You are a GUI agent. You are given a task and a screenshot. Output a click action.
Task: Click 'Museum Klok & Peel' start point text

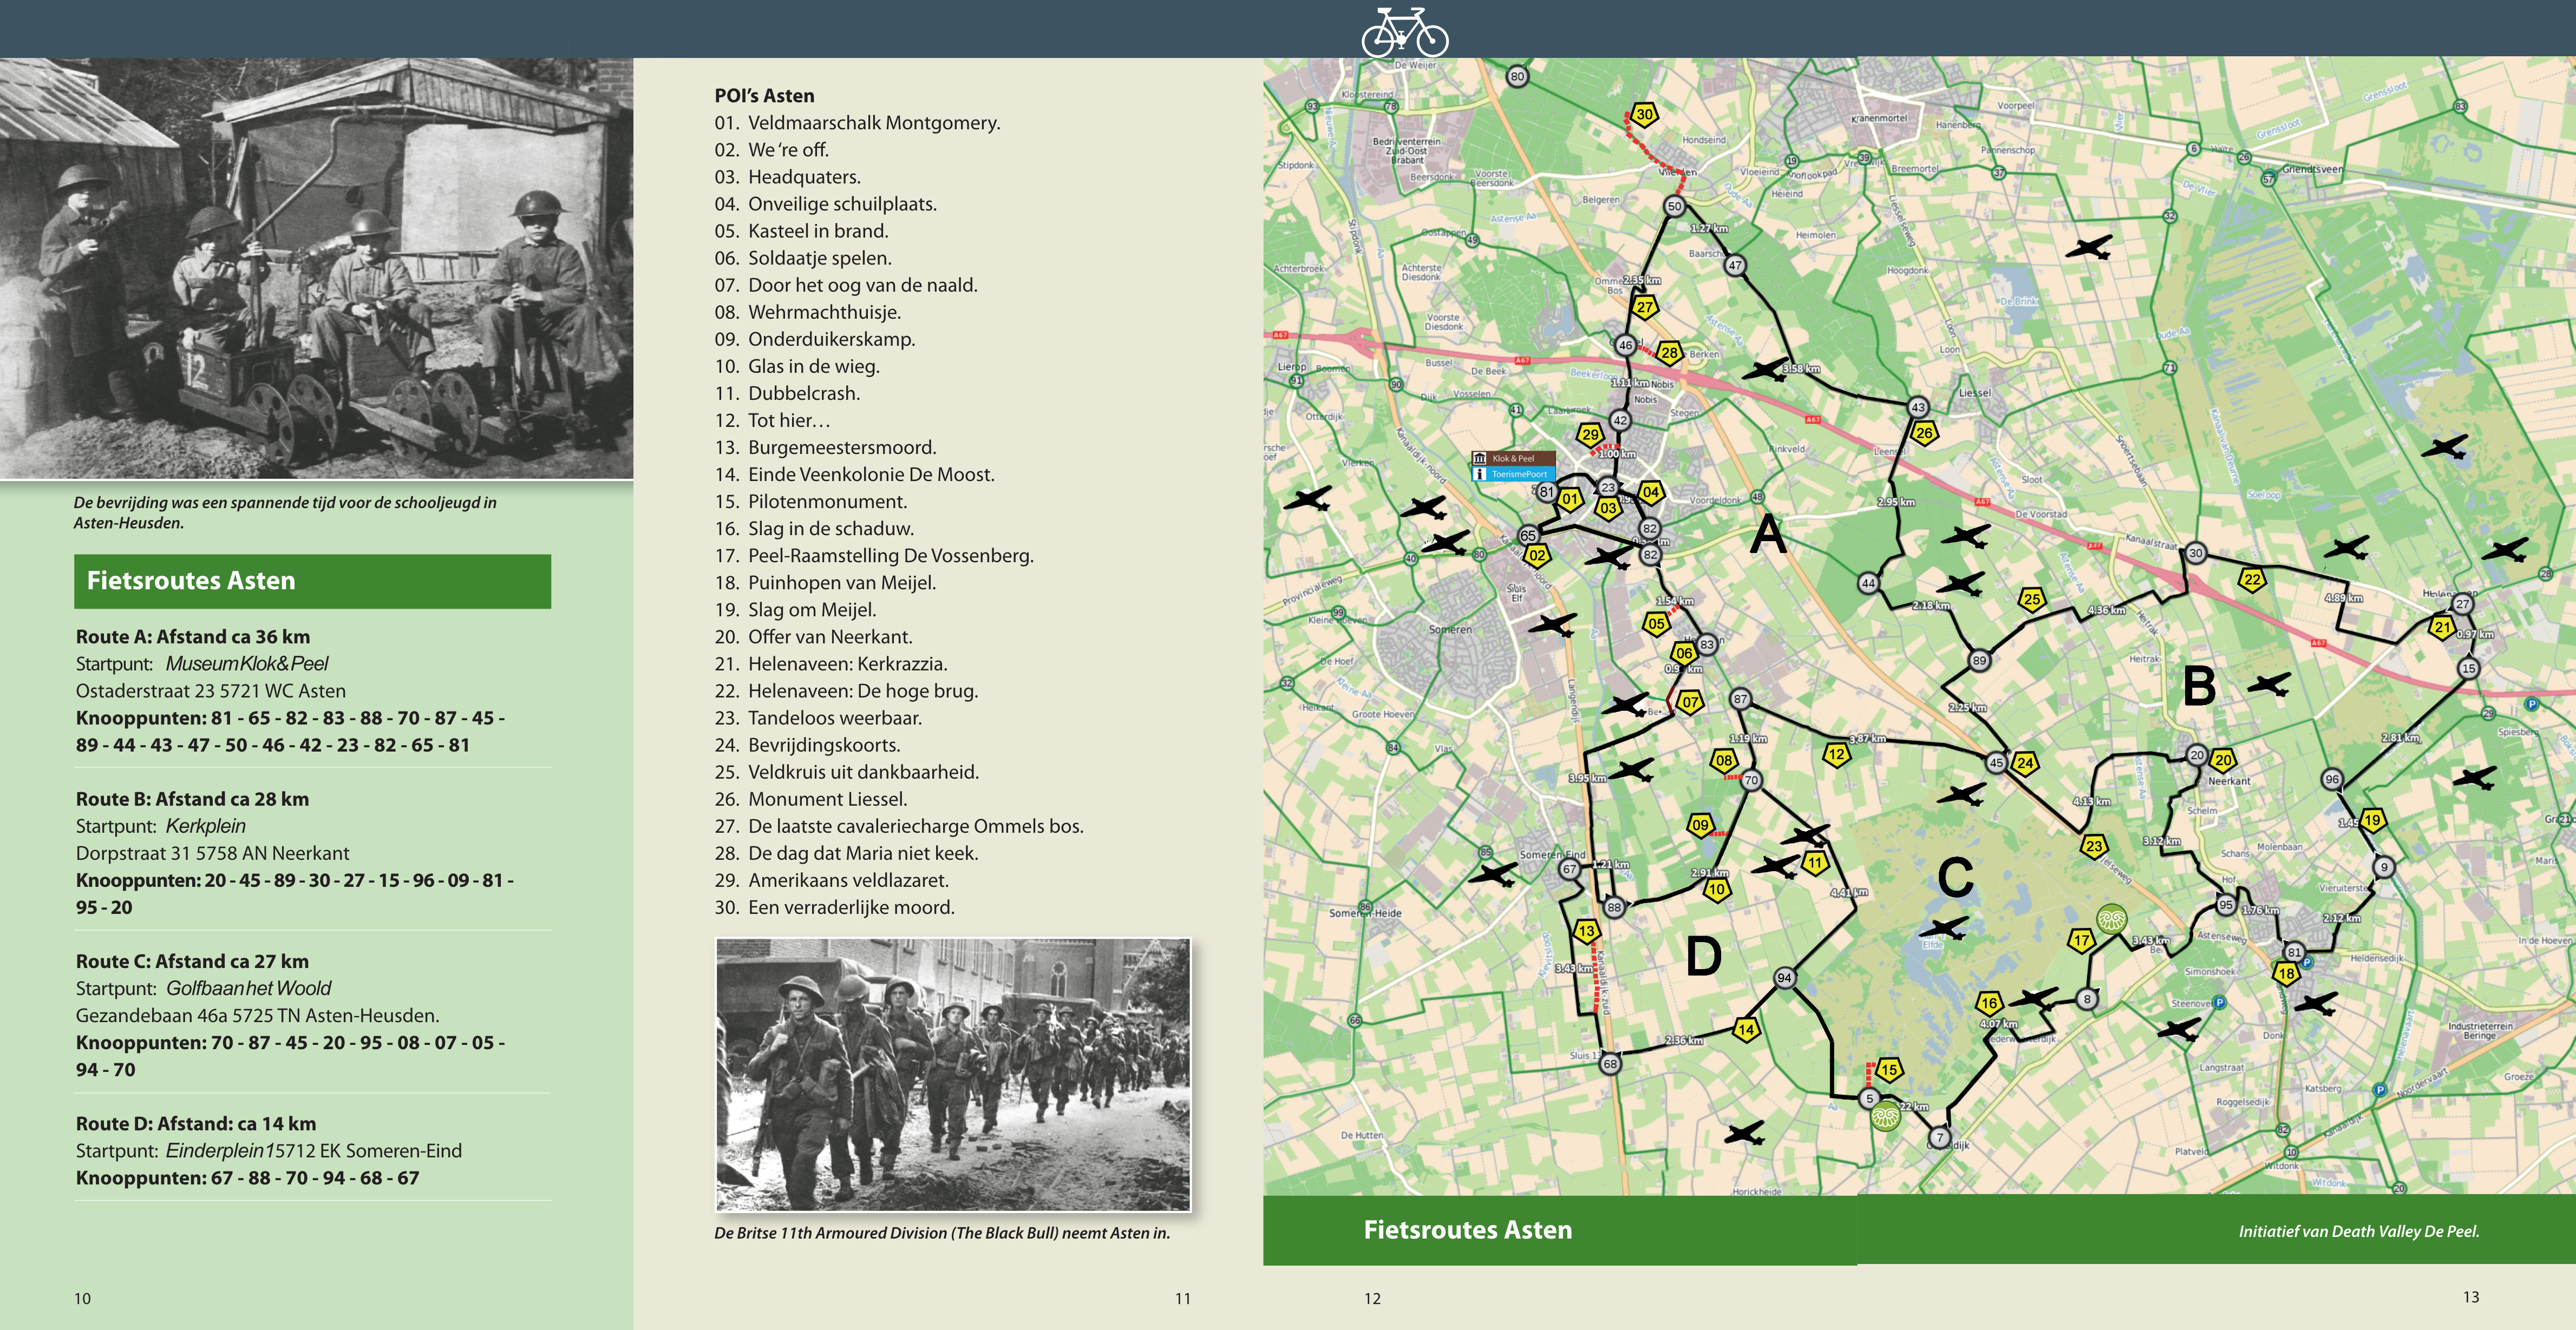pos(247,663)
